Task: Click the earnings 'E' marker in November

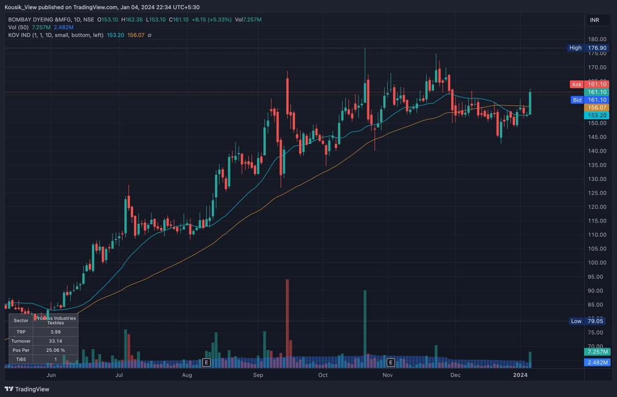Action: tap(391, 363)
